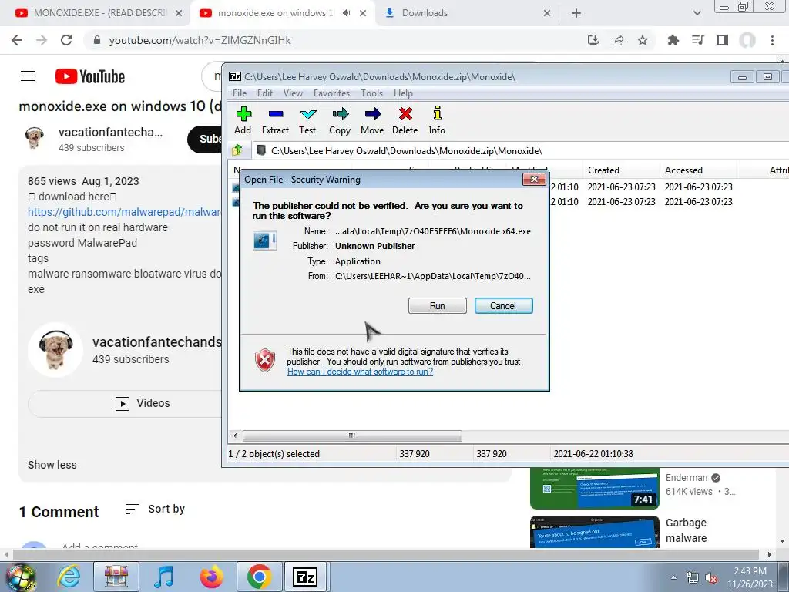Click the taskbar clock showing 2:43 PM
This screenshot has width=789, height=592.
(750, 577)
